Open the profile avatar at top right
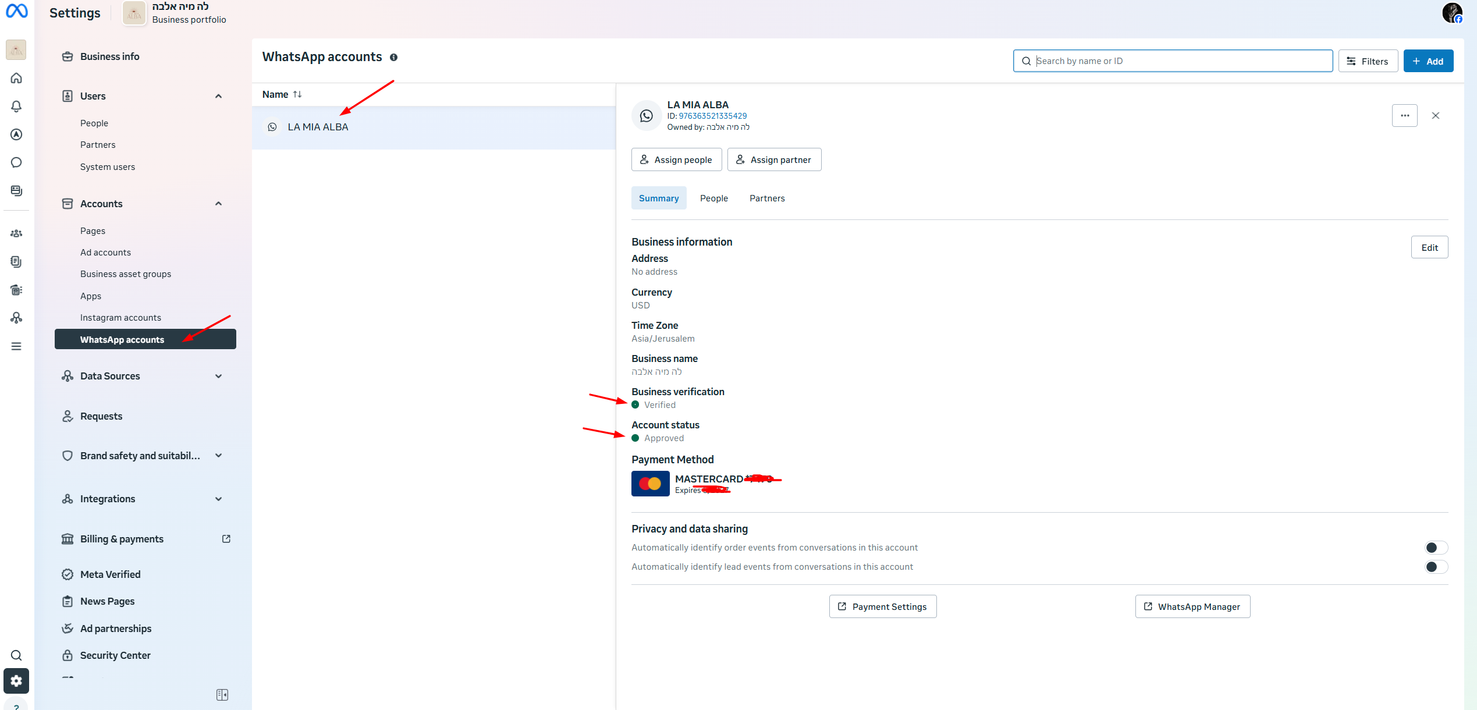This screenshot has width=1477, height=710. point(1452,13)
